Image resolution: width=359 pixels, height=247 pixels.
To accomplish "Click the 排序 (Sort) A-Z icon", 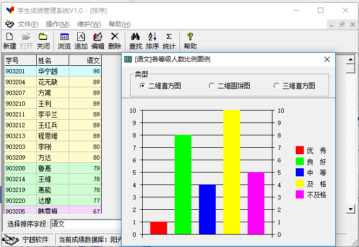I will click(x=152, y=37).
